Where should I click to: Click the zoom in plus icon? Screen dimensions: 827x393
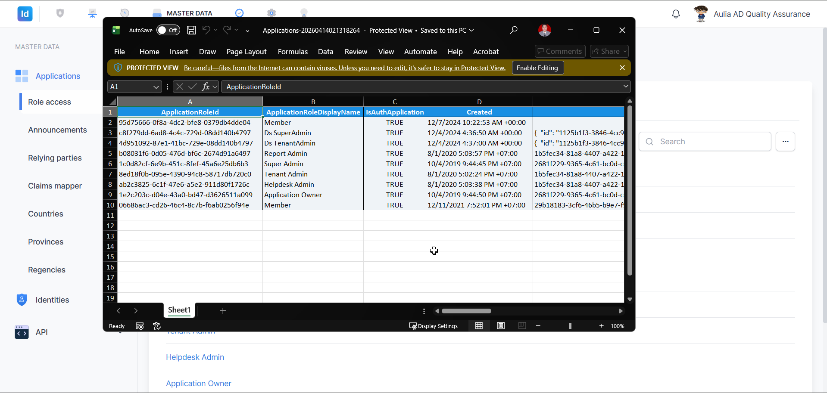(602, 326)
